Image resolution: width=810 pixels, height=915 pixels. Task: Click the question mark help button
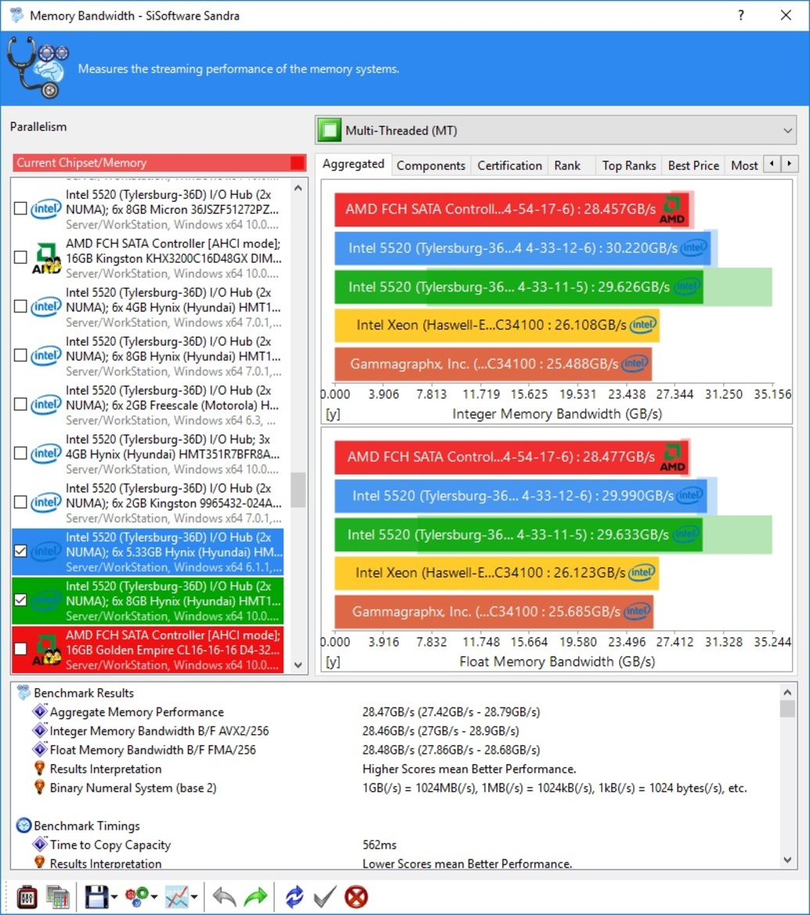coord(740,15)
